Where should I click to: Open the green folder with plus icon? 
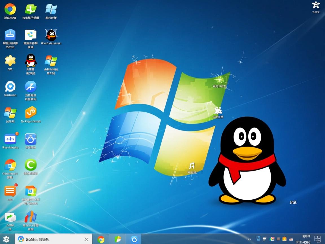click(x=31, y=9)
